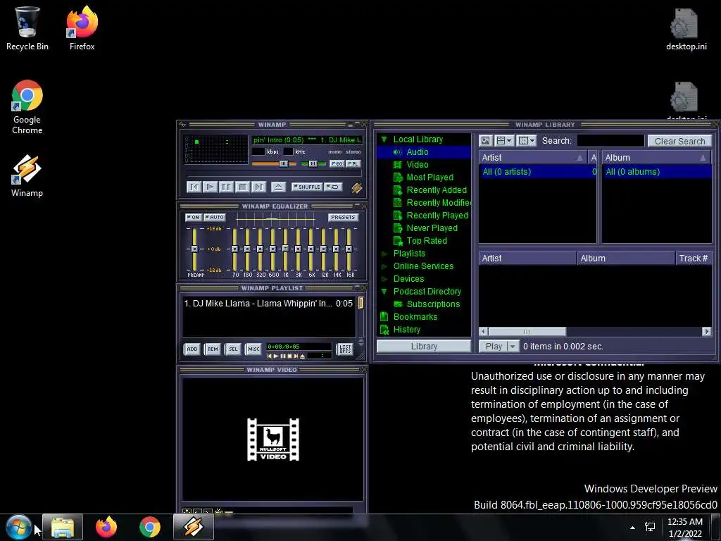Toggle the PL playlist window button
Viewport: 721px width, 541px height.
353,163
